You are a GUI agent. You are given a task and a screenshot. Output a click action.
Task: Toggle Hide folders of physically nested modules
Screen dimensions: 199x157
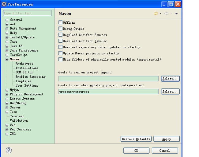pos(60,59)
